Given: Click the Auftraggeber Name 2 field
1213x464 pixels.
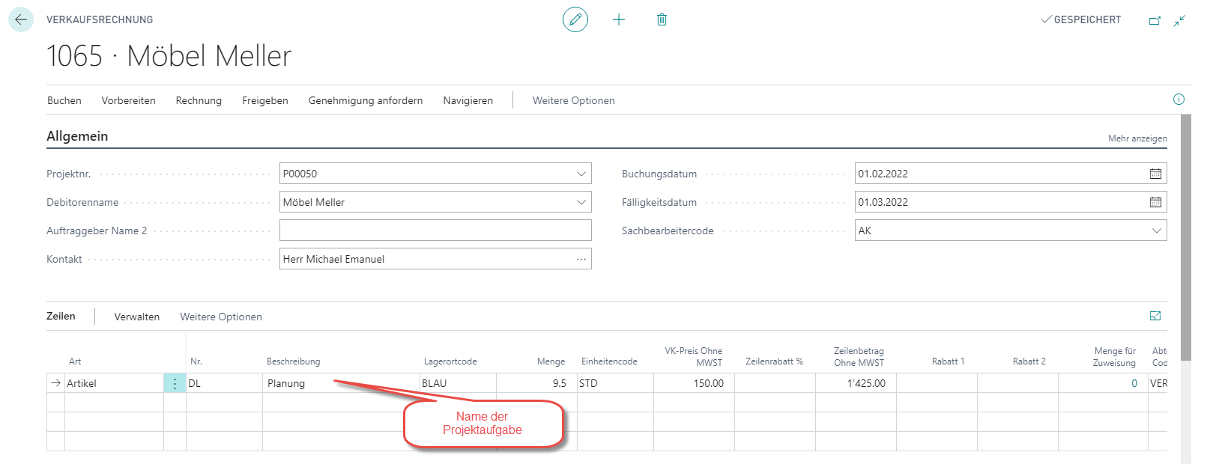Looking at the screenshot, I should click(435, 231).
